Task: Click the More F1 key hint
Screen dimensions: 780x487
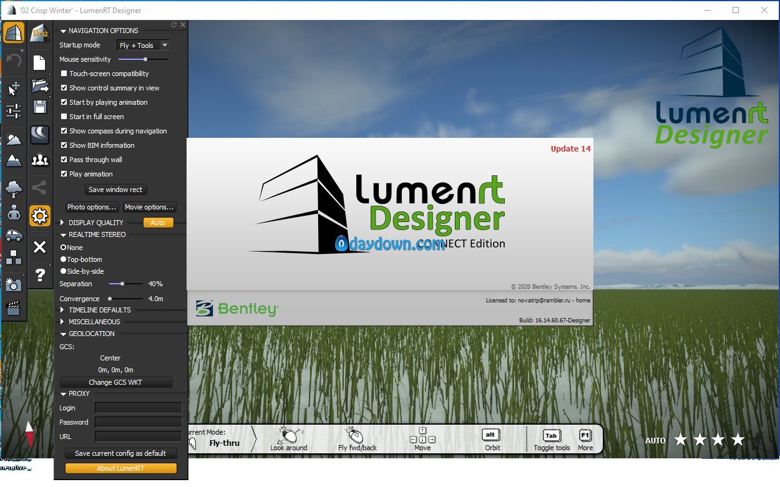Action: (x=585, y=440)
